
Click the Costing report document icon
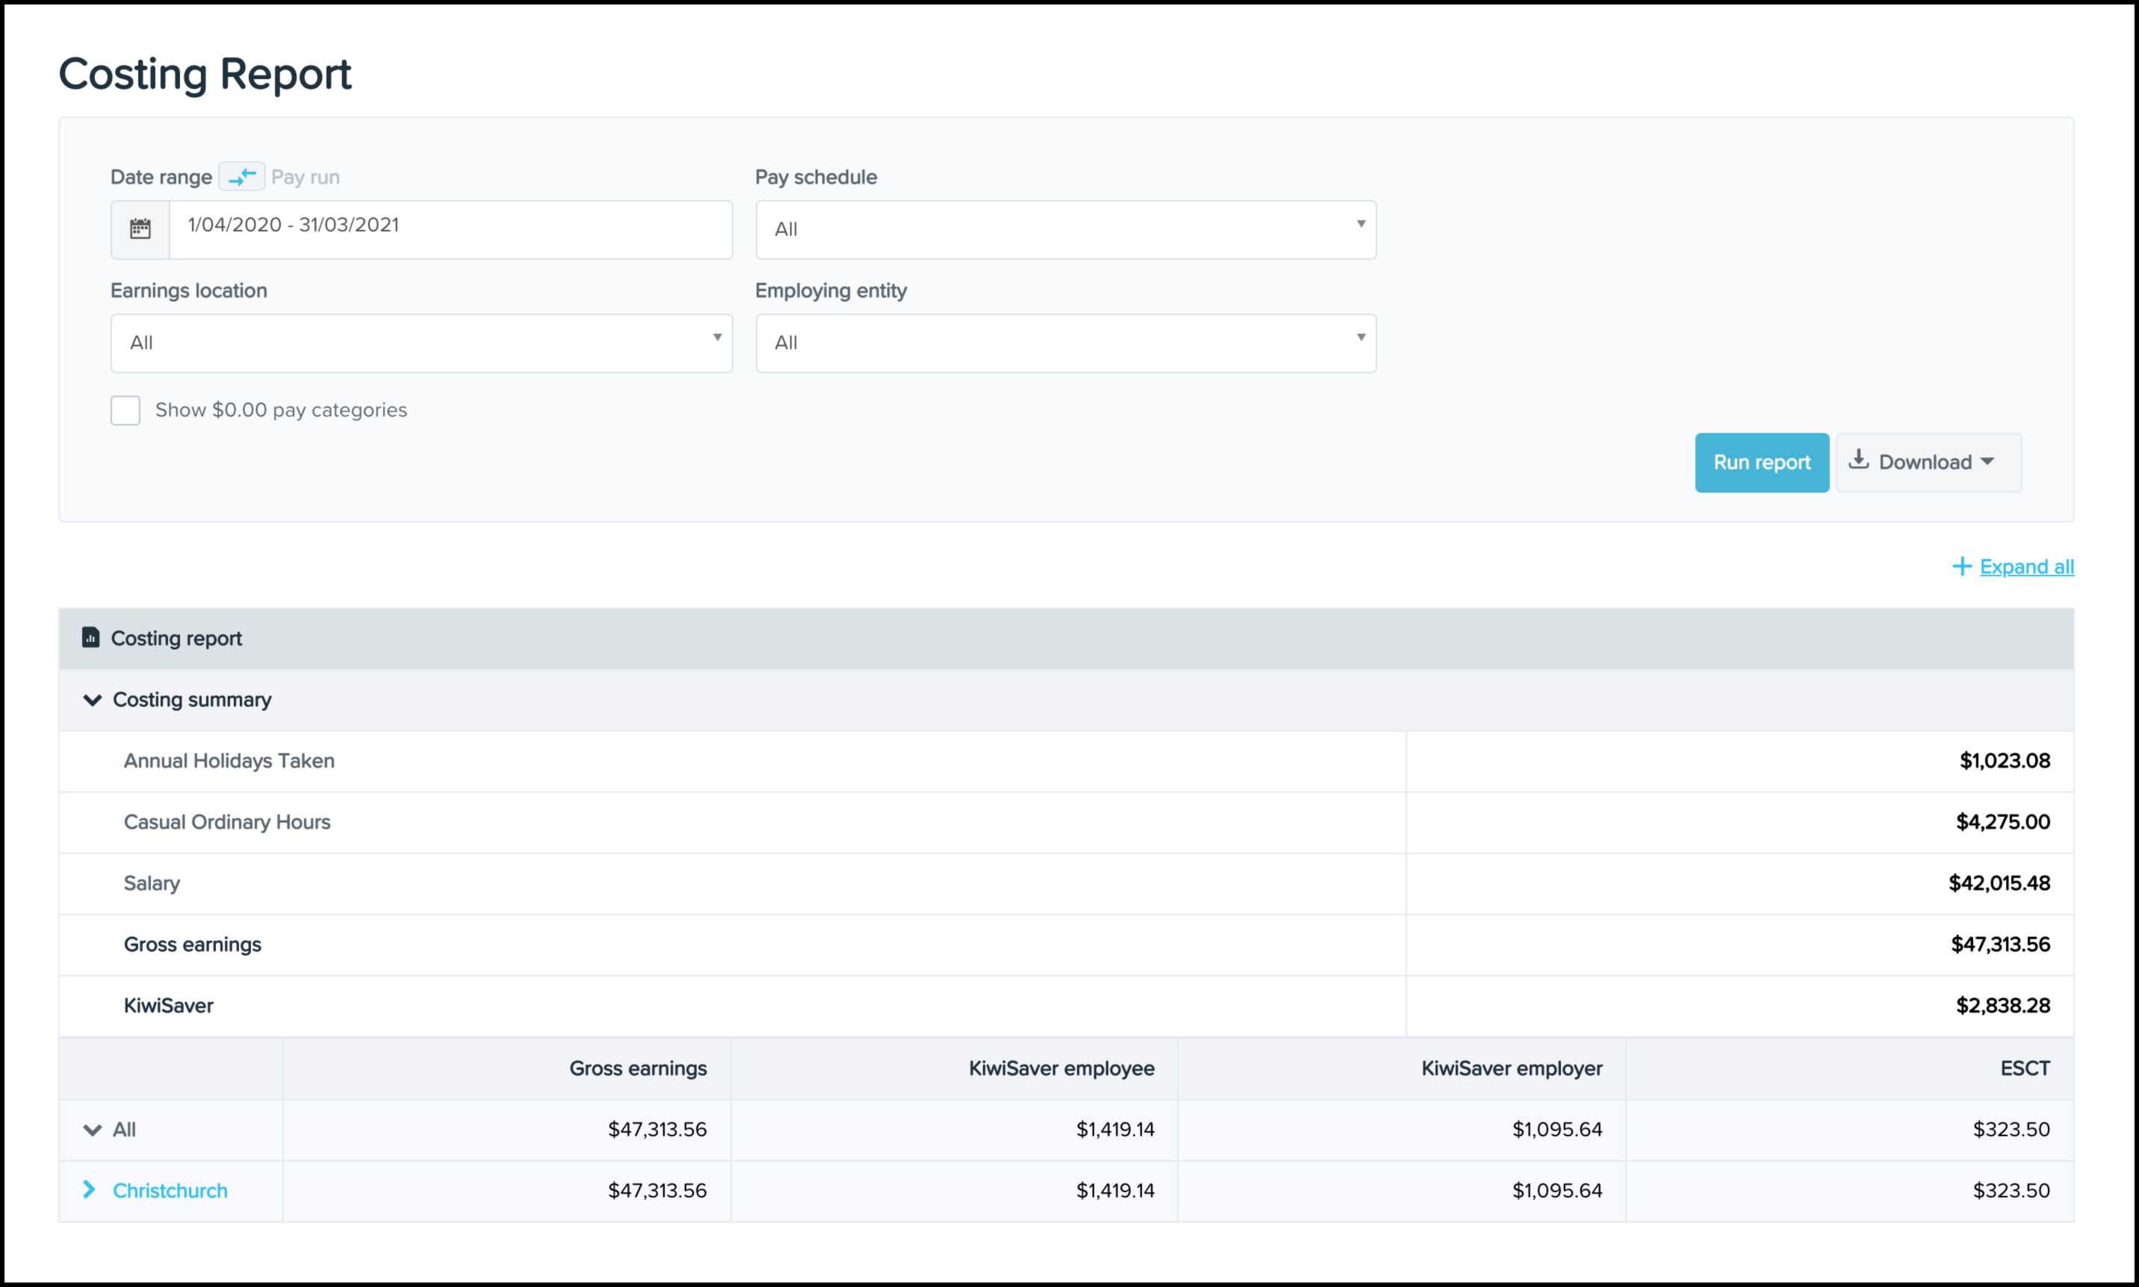click(x=90, y=638)
